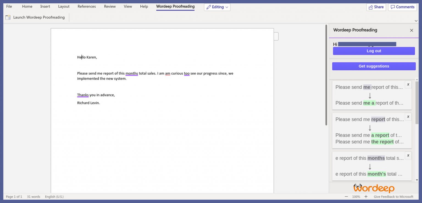Click the Get suggestions button

(374, 66)
